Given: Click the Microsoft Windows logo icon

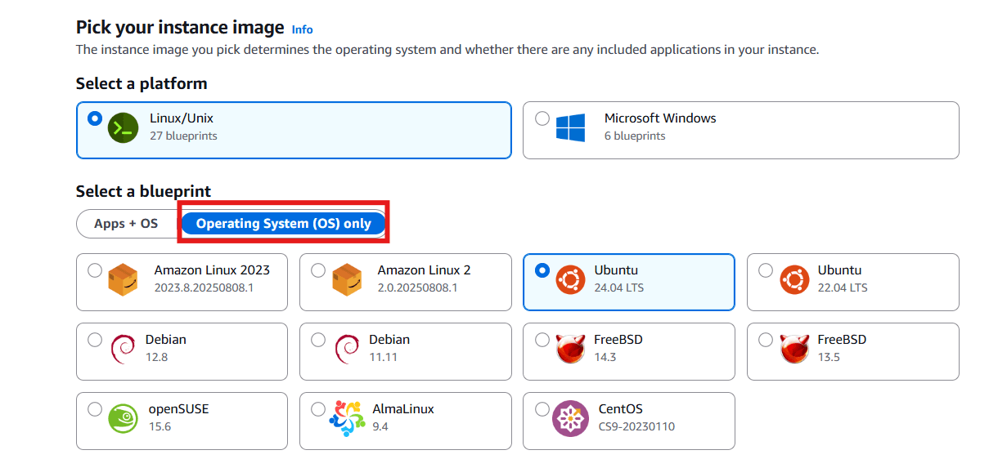Looking at the screenshot, I should 570,128.
